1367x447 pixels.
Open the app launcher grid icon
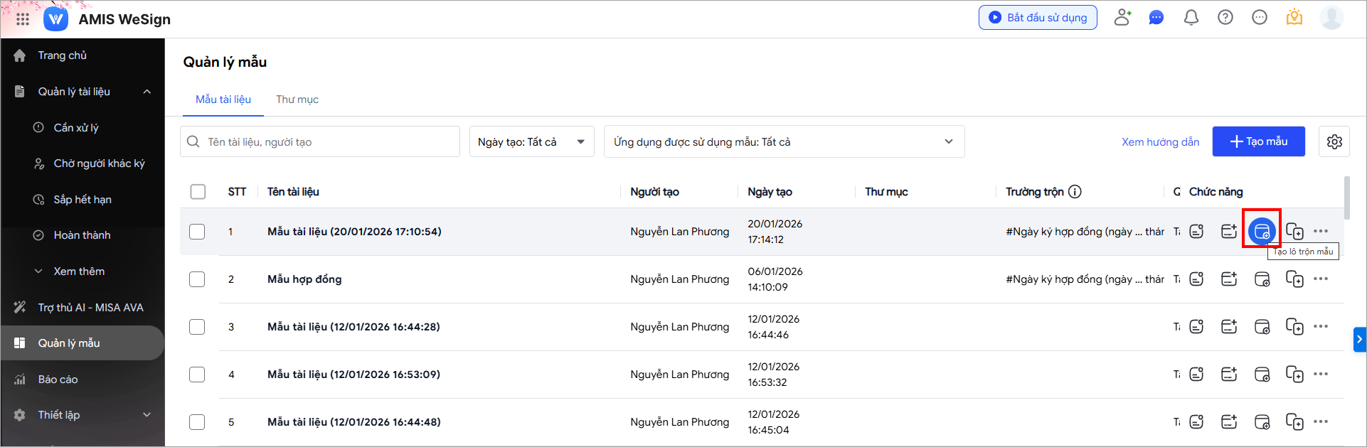point(23,19)
